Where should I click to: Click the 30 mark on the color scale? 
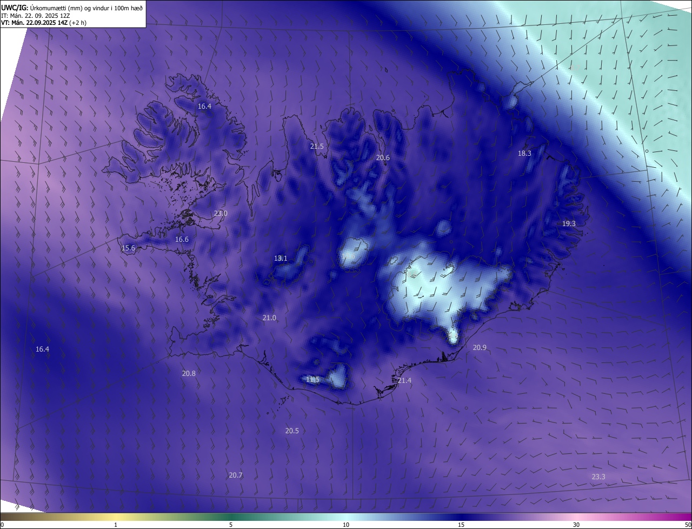pyautogui.click(x=576, y=525)
